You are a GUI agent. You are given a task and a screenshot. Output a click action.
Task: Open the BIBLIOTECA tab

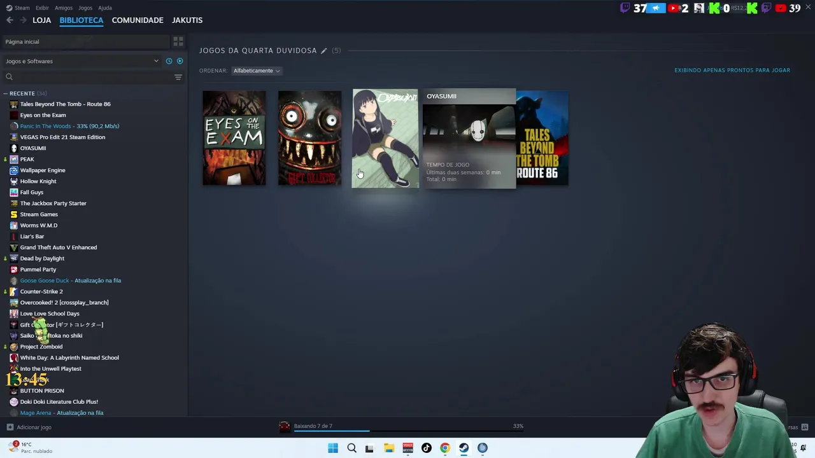click(81, 20)
